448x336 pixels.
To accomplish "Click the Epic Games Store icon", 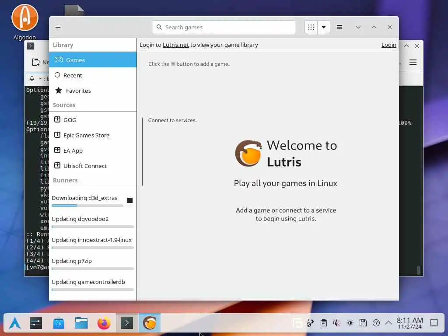I will (57, 135).
